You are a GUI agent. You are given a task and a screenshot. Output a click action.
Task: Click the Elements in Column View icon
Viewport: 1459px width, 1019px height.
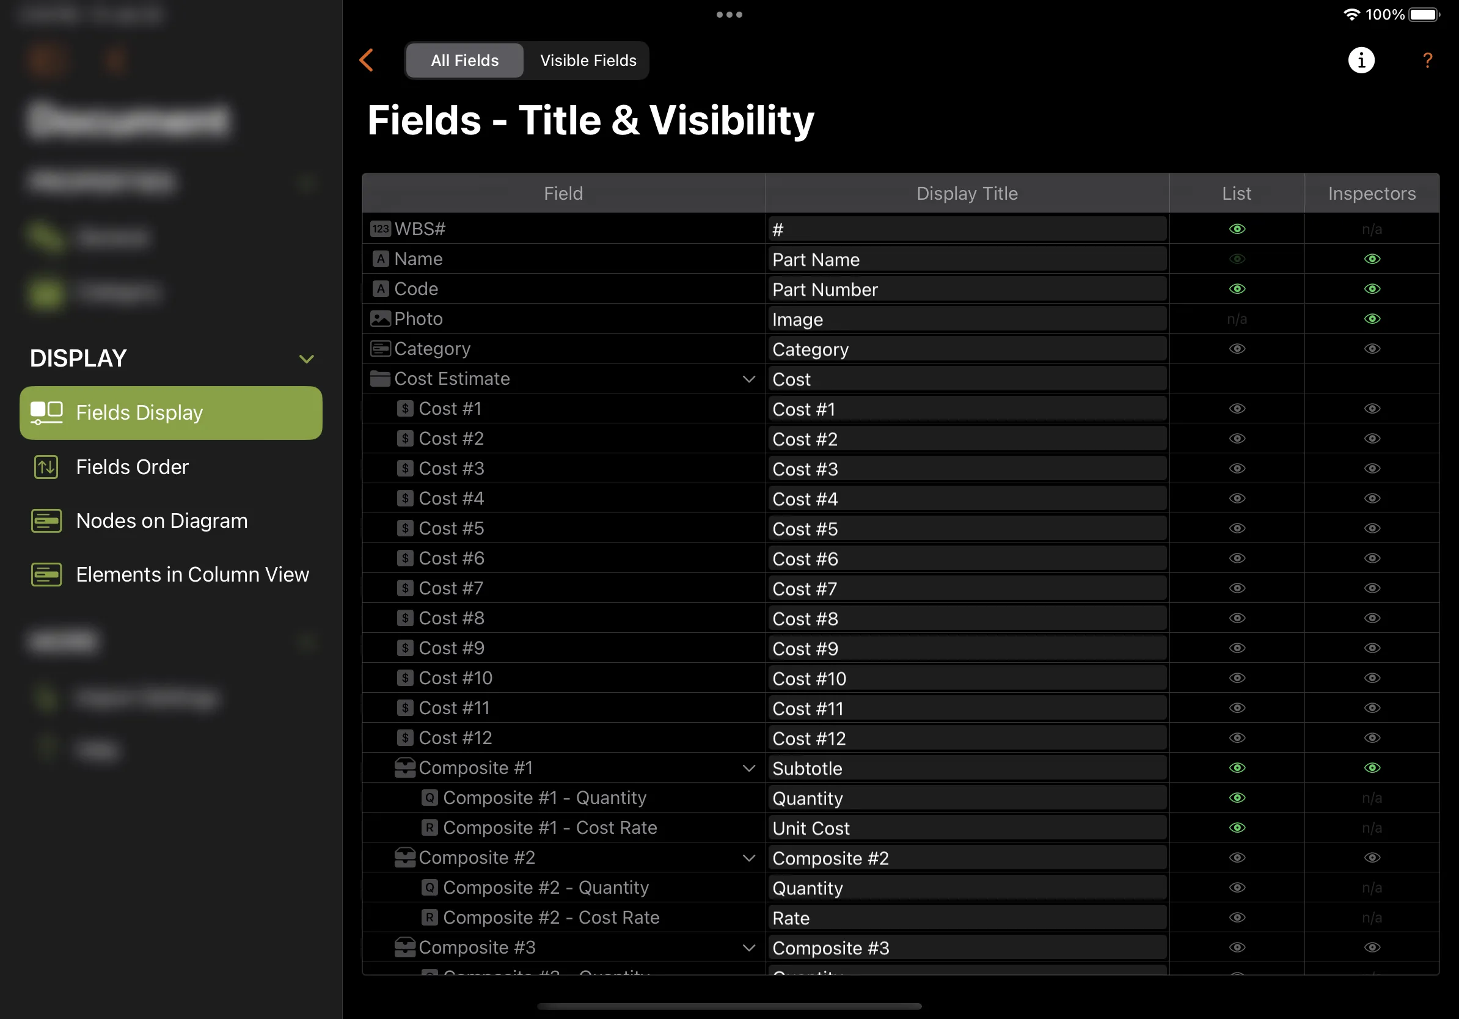tap(46, 574)
